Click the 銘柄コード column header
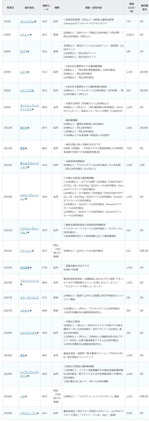Viewport: 149px width, 422px height. [46, 8]
